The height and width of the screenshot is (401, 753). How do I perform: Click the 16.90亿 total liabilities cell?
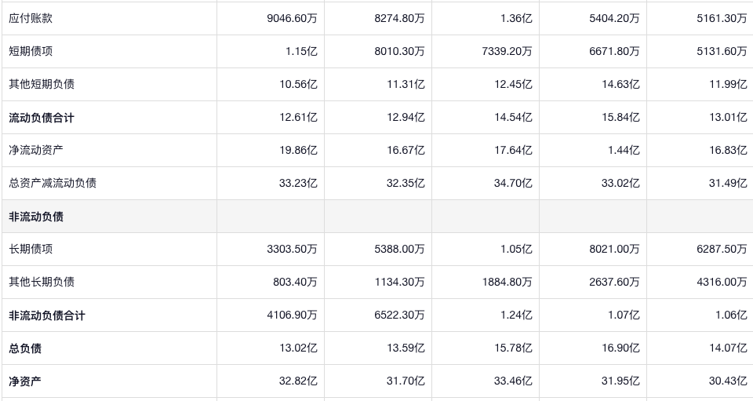click(x=623, y=348)
